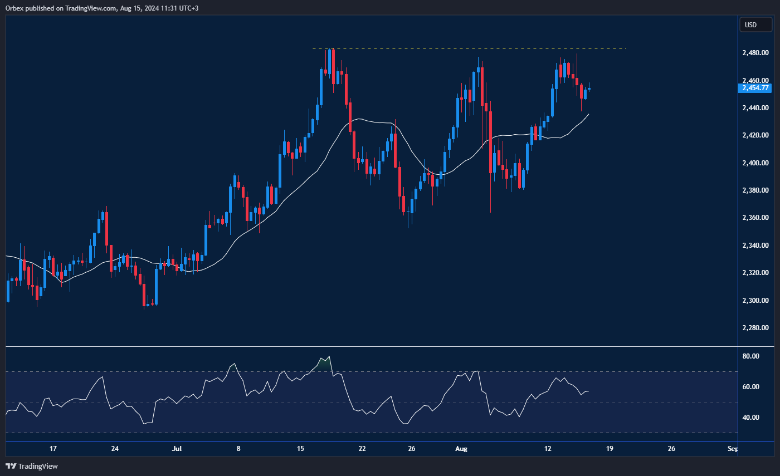The image size is (780, 476).
Task: Select the USD currency badge
Action: (x=755, y=24)
